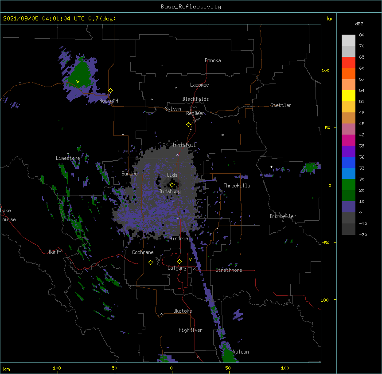Click the Banff label
The height and width of the screenshot is (374, 382).
tap(55, 252)
